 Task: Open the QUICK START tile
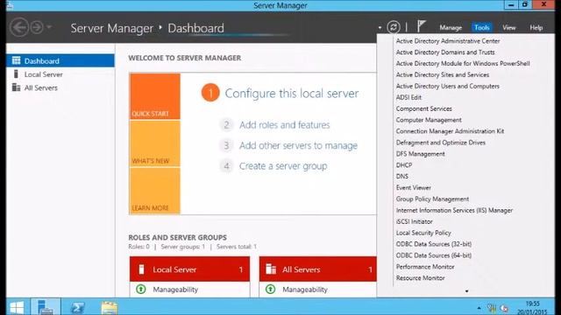coord(155,96)
